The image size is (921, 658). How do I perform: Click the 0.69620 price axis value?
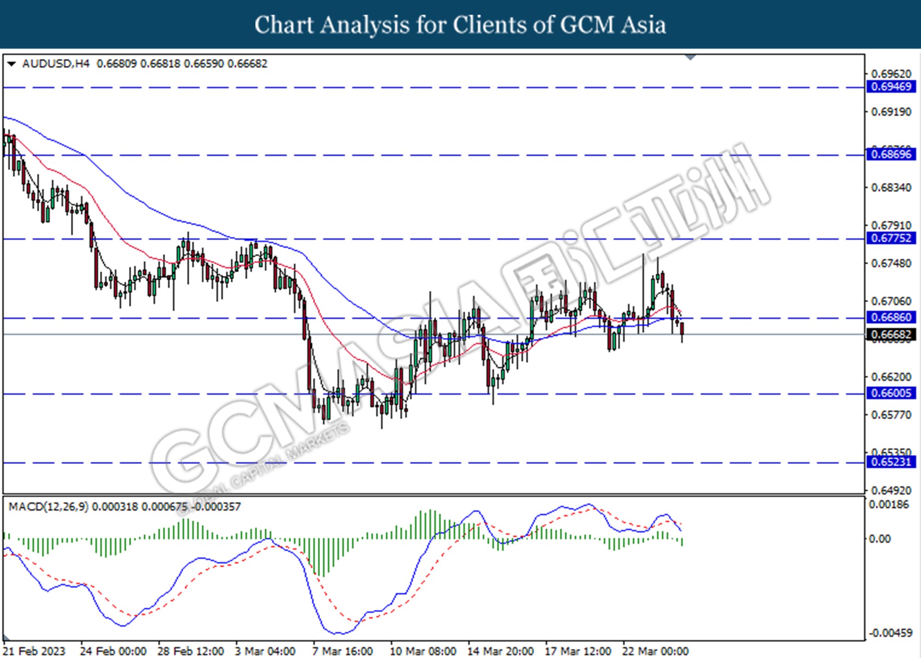891,74
